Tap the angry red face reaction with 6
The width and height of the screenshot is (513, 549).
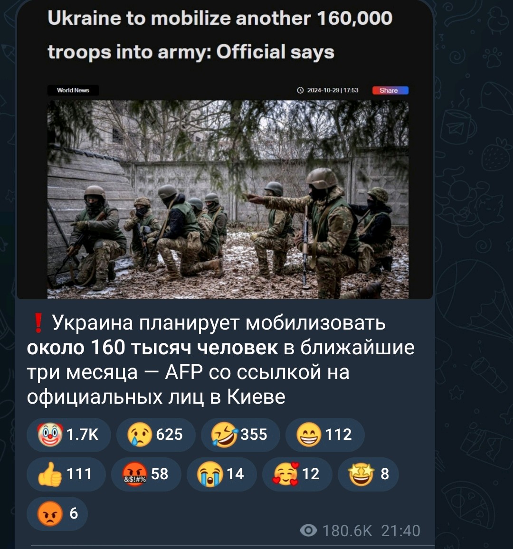click(57, 514)
